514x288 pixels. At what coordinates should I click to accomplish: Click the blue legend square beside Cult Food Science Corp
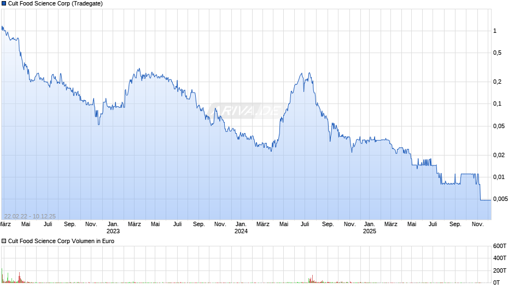[x=4, y=4]
